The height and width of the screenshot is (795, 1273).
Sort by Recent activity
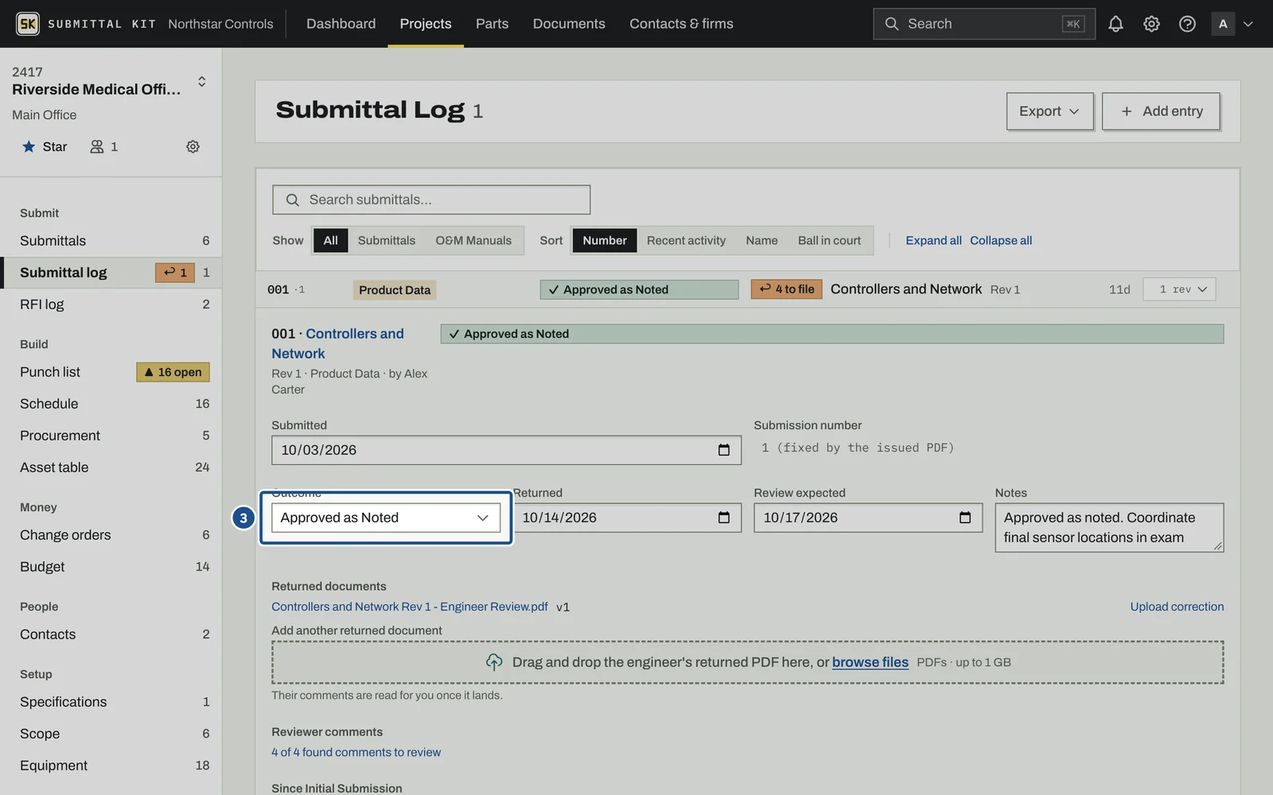tap(686, 240)
